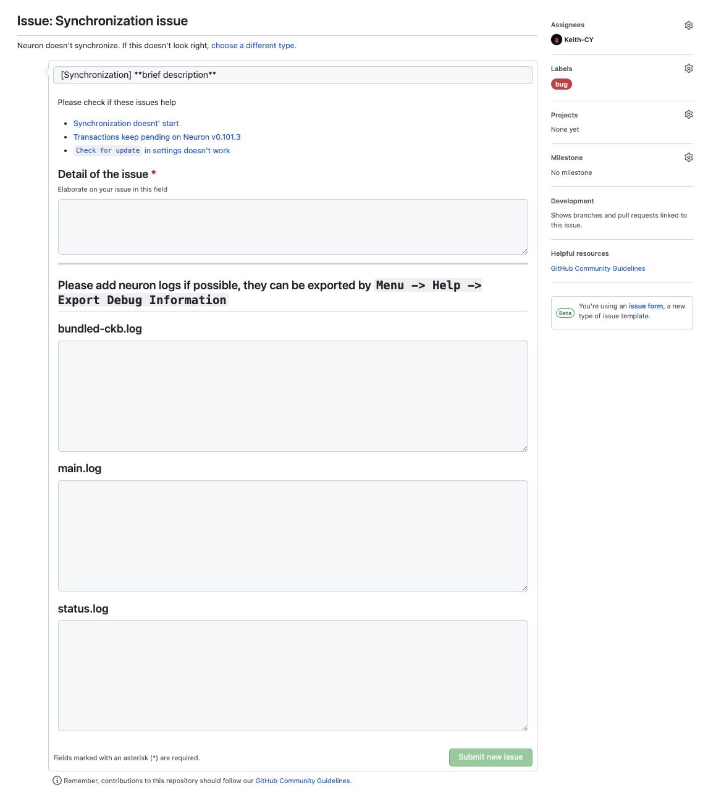Open GitHub Community Guidelines link in footer
This screenshot has width=716, height=806.
(x=303, y=781)
